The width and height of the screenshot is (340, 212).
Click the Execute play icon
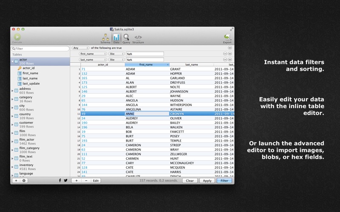[17, 37]
